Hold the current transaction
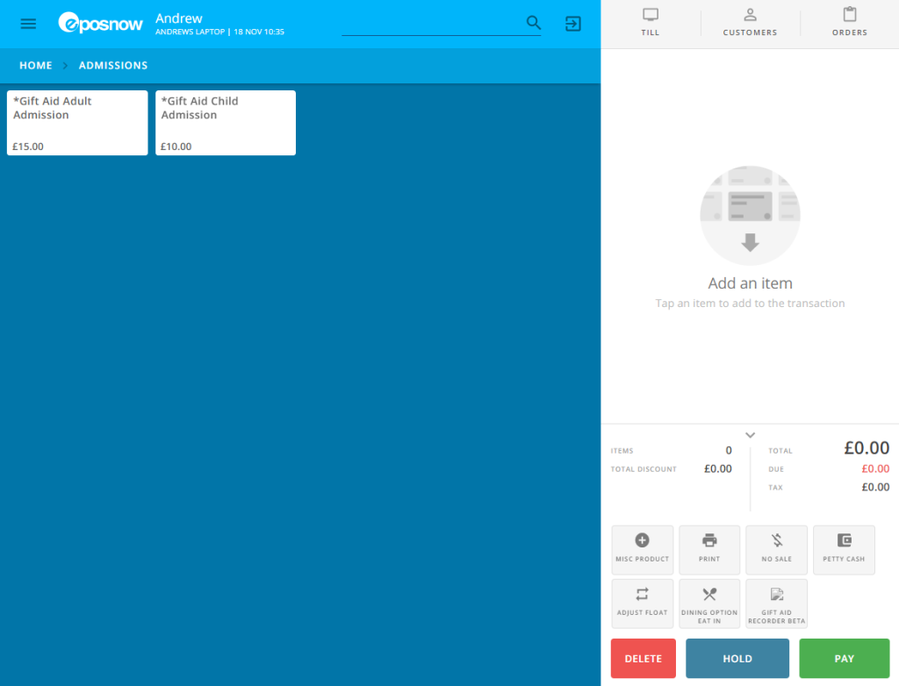The width and height of the screenshot is (899, 686). pos(737,659)
